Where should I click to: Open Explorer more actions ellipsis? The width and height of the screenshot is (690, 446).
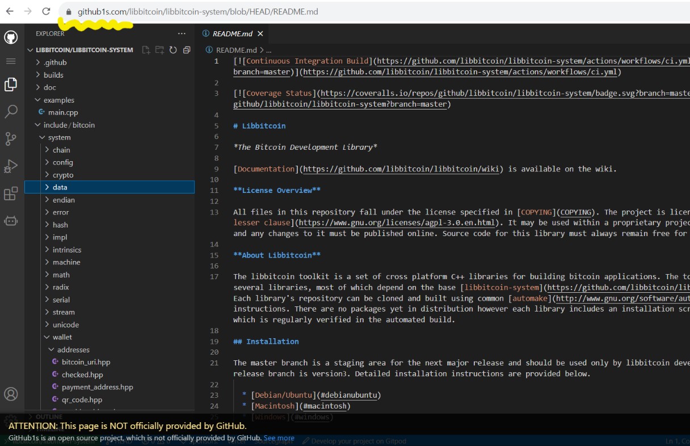coord(182,34)
